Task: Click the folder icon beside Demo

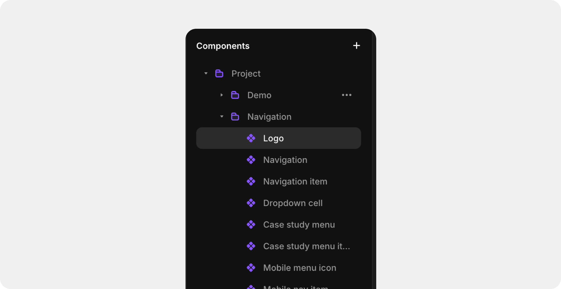Action: [x=235, y=95]
